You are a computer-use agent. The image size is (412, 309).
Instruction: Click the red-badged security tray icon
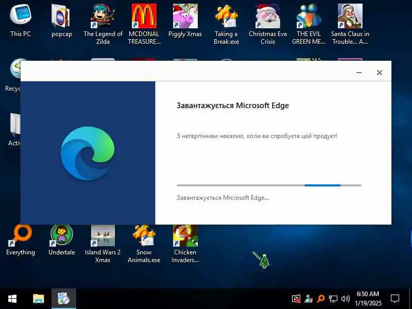pos(296,299)
